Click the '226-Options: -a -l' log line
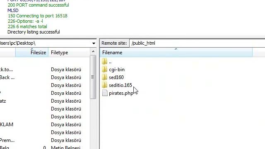Image resolution: width=265 pixels, height=149 pixels. tap(25, 21)
